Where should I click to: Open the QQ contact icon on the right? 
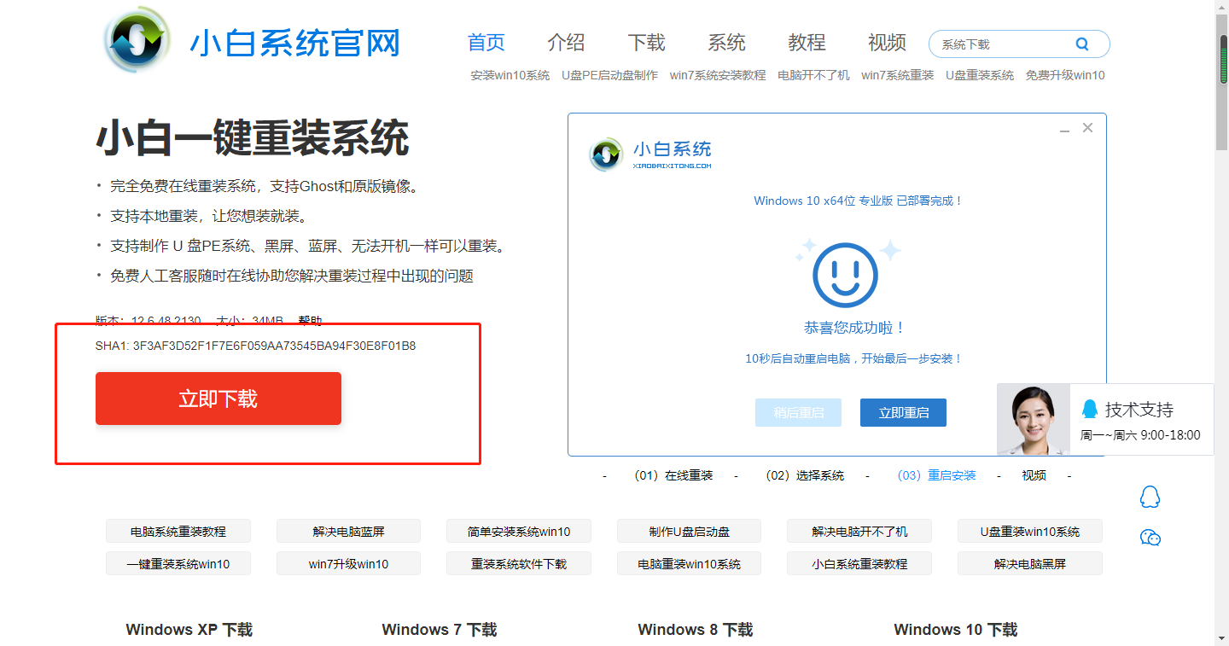click(x=1150, y=495)
